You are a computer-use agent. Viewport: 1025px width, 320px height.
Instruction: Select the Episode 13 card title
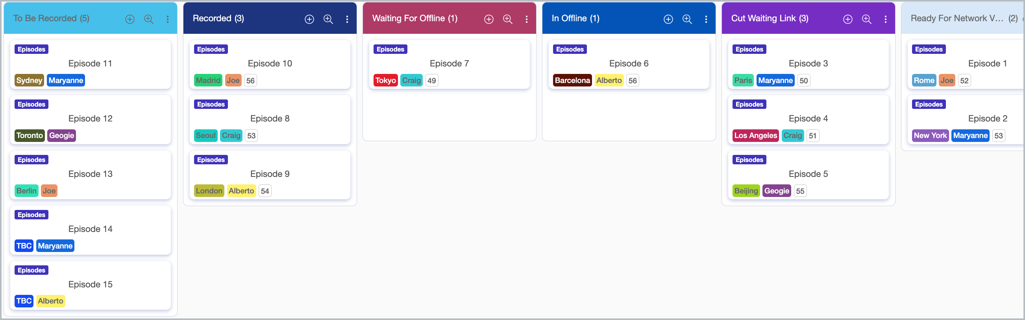[90, 174]
